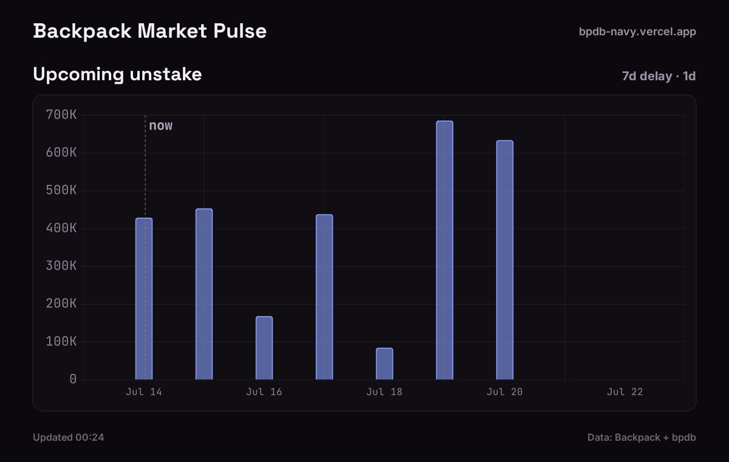This screenshot has height=462, width=729.
Task: Select the Jul 14 unstake bar
Action: [144, 298]
